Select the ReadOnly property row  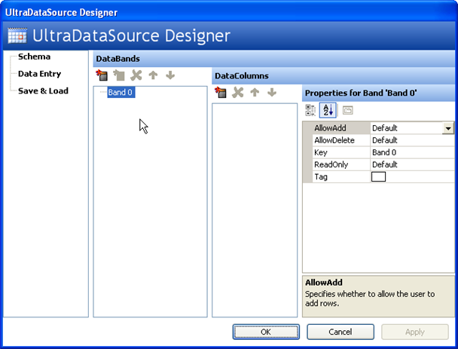point(341,164)
